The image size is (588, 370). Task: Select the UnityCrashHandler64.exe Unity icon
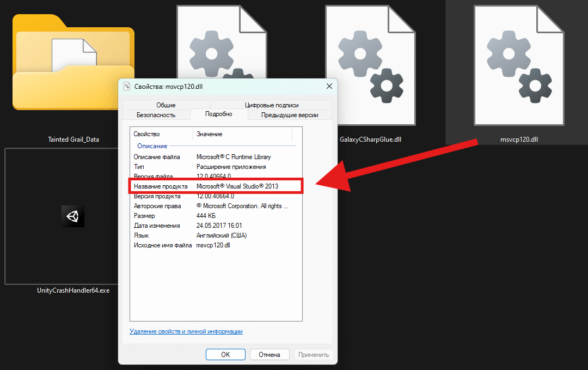pyautogui.click(x=73, y=216)
